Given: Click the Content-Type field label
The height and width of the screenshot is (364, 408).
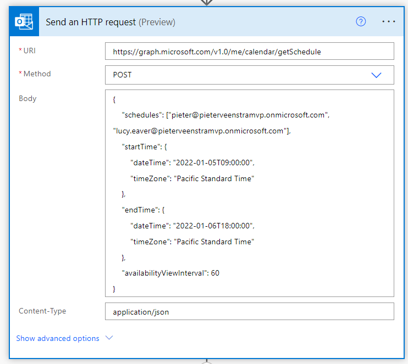Looking at the screenshot, I should [42, 311].
